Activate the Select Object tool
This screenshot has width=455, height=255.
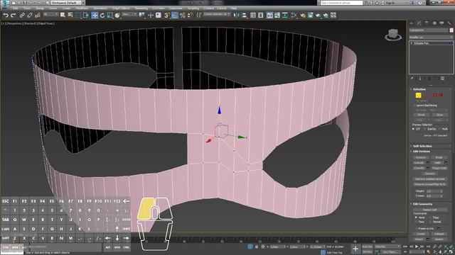(63, 15)
